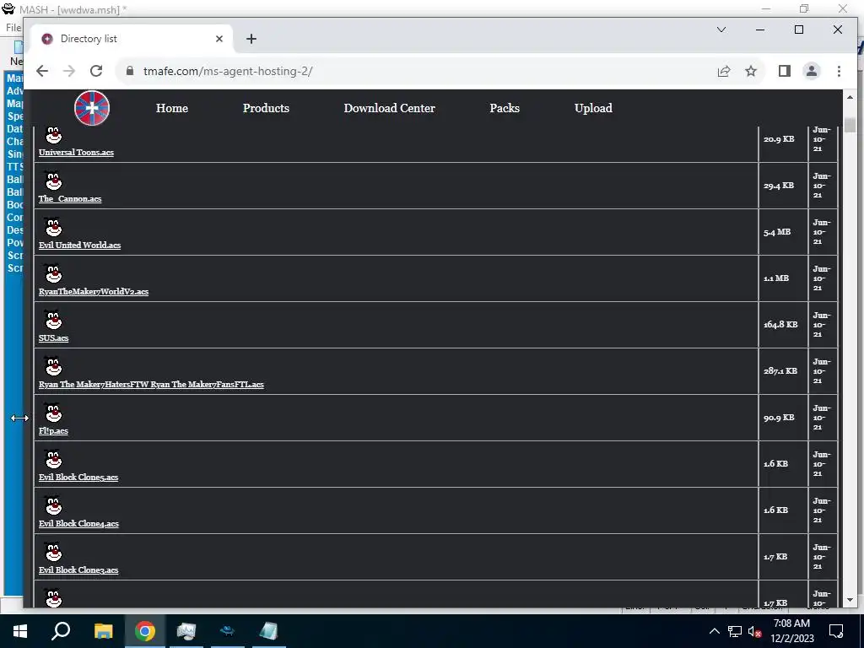Reload the page with the refresh icon

pos(96,71)
